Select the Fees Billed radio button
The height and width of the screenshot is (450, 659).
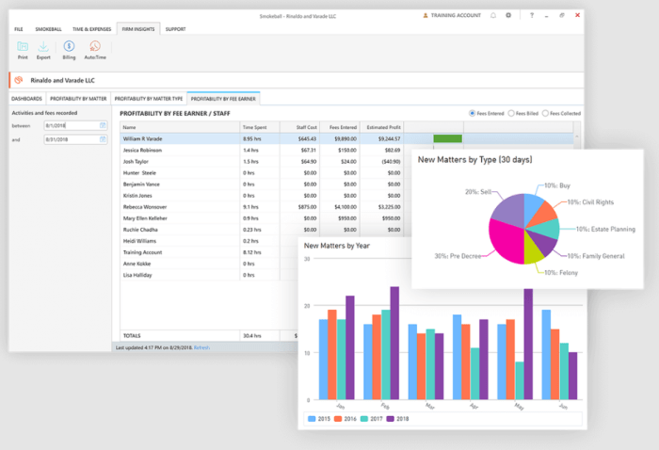(511, 114)
